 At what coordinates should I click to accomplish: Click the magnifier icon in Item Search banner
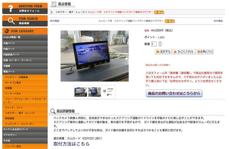point(11,21)
